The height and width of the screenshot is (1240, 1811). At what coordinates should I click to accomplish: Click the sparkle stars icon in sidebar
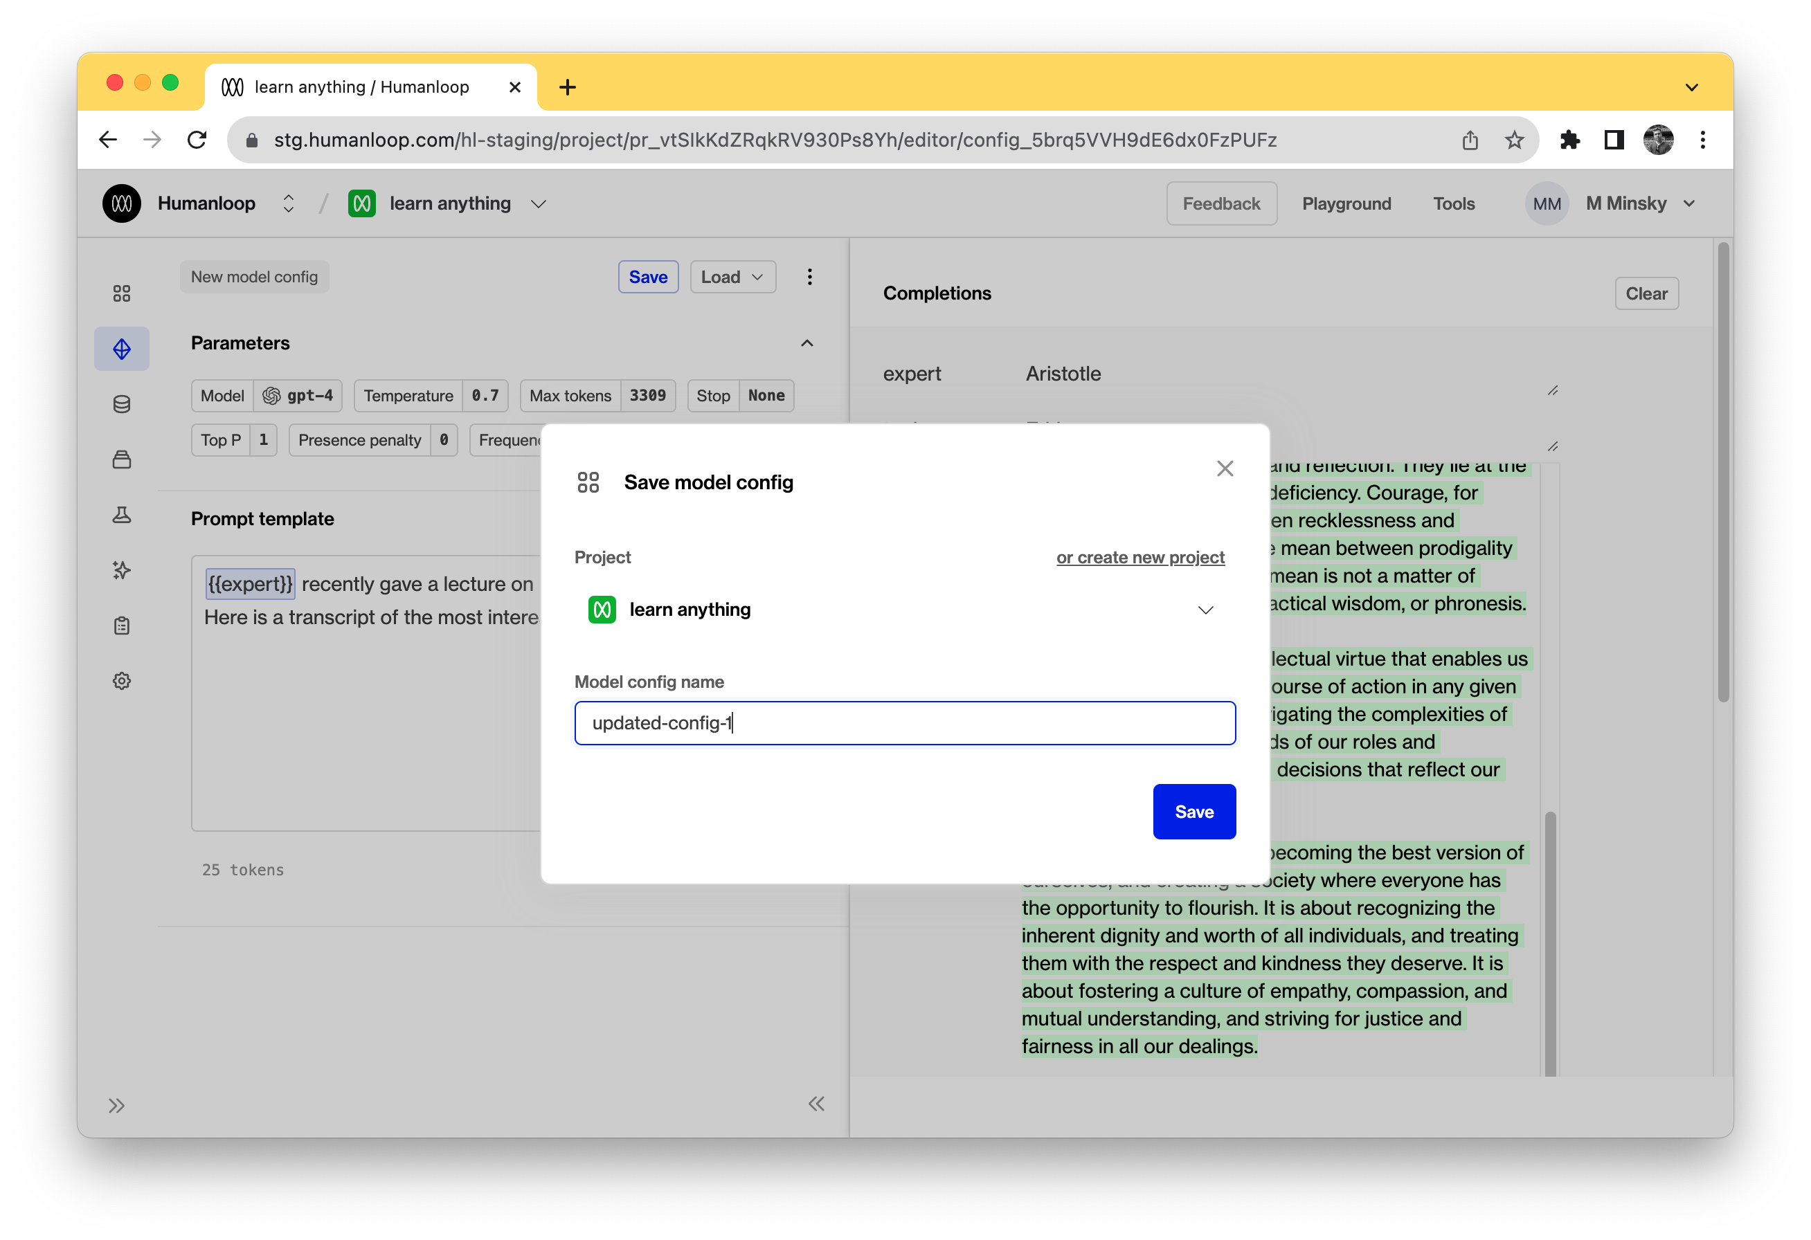click(122, 570)
